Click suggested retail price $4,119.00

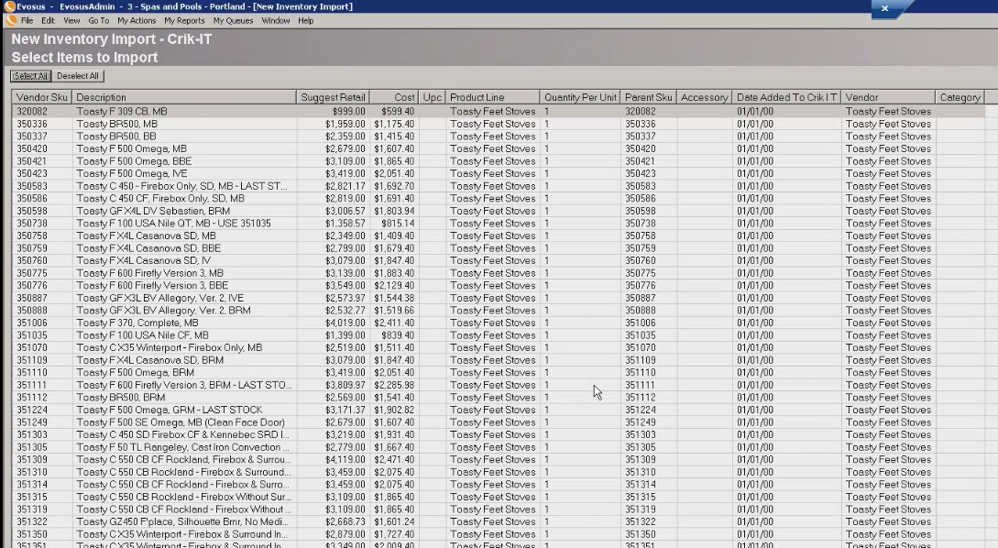tap(345, 459)
